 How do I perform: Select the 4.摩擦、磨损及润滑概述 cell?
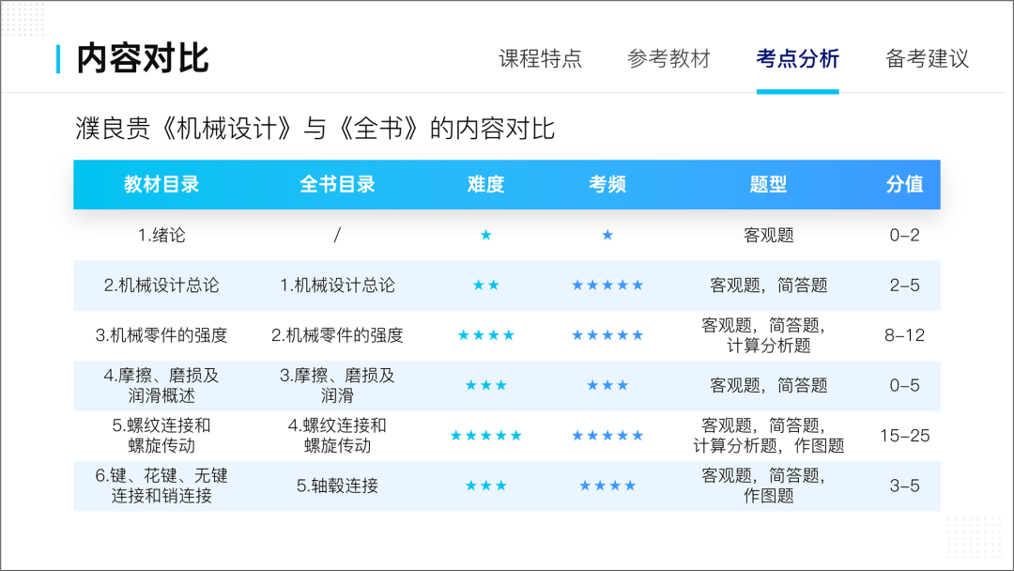click(x=161, y=385)
